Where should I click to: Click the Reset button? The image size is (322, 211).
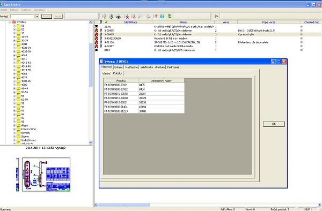tap(58, 16)
